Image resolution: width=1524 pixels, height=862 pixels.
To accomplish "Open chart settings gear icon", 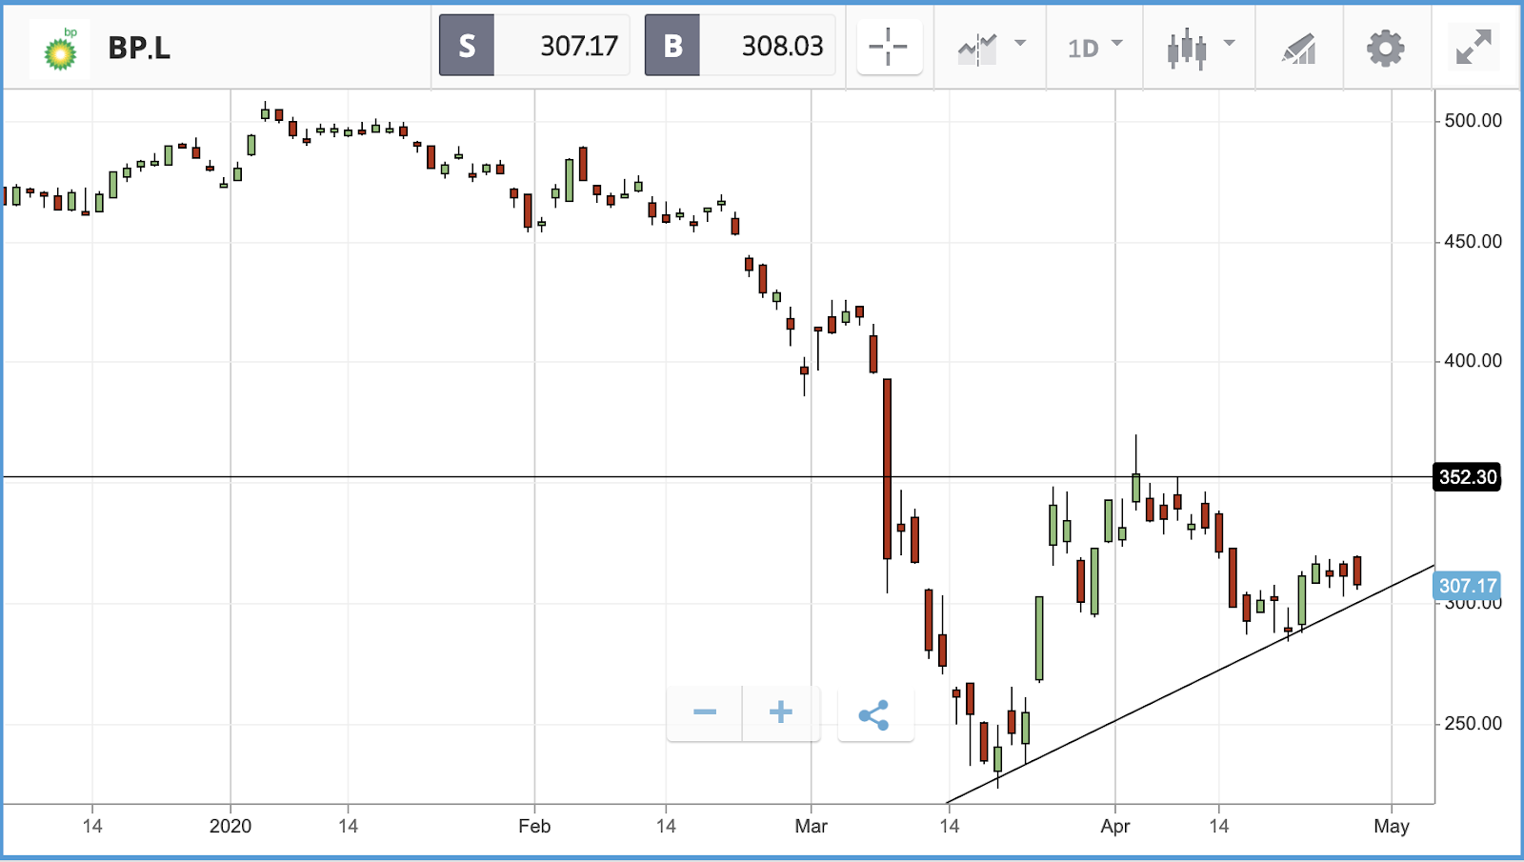I will point(1385,48).
